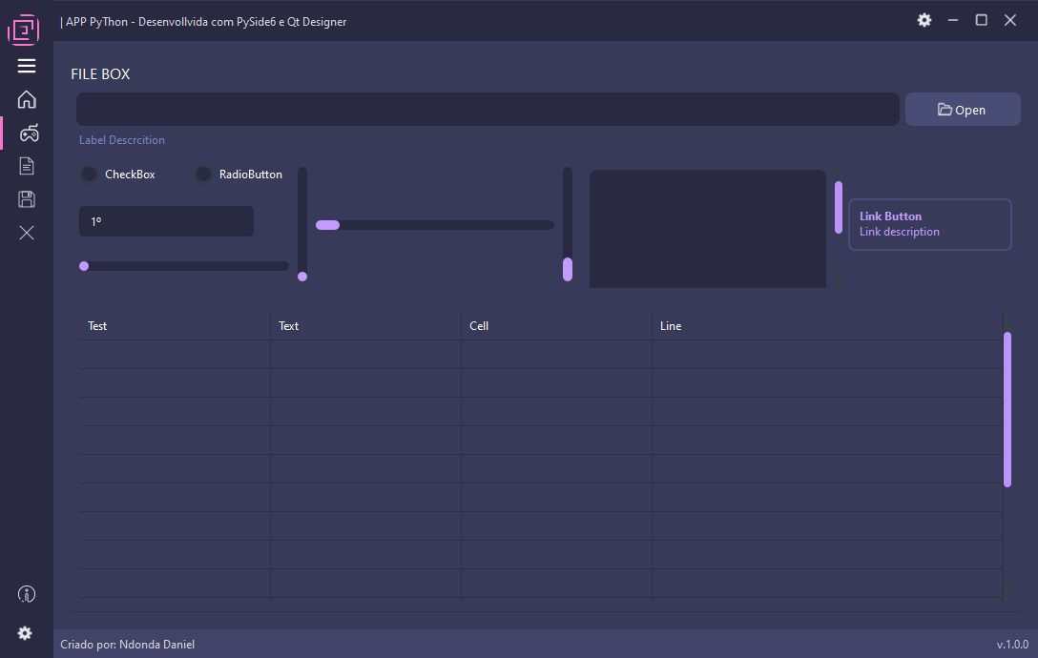Click the text area's vertical scrollbar handle
The width and height of the screenshot is (1038, 658).
click(x=839, y=207)
